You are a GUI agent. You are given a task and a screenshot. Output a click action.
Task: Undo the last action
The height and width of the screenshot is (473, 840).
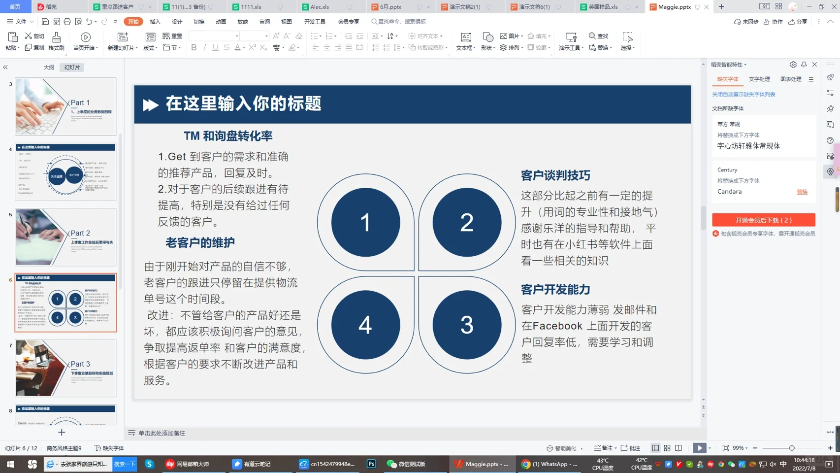click(89, 22)
